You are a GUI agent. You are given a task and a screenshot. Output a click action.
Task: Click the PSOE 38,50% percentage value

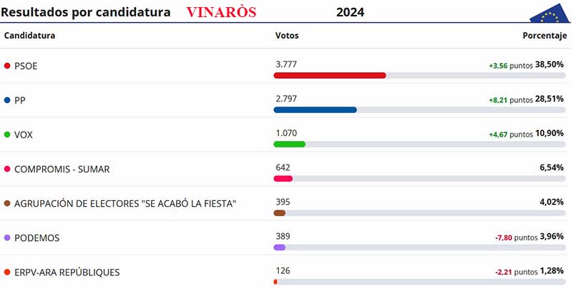[x=551, y=64]
